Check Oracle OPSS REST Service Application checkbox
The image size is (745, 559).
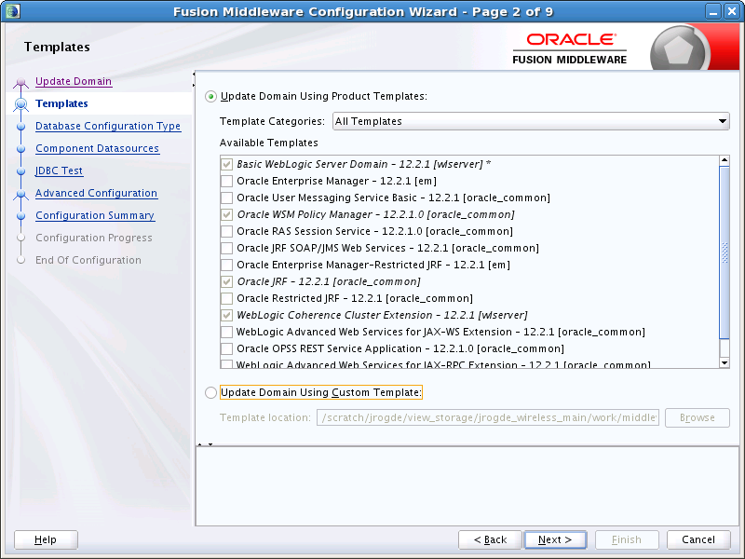point(226,348)
